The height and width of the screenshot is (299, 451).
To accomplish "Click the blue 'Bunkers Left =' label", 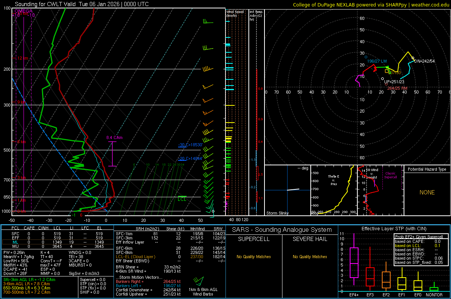I will coord(128,286).
